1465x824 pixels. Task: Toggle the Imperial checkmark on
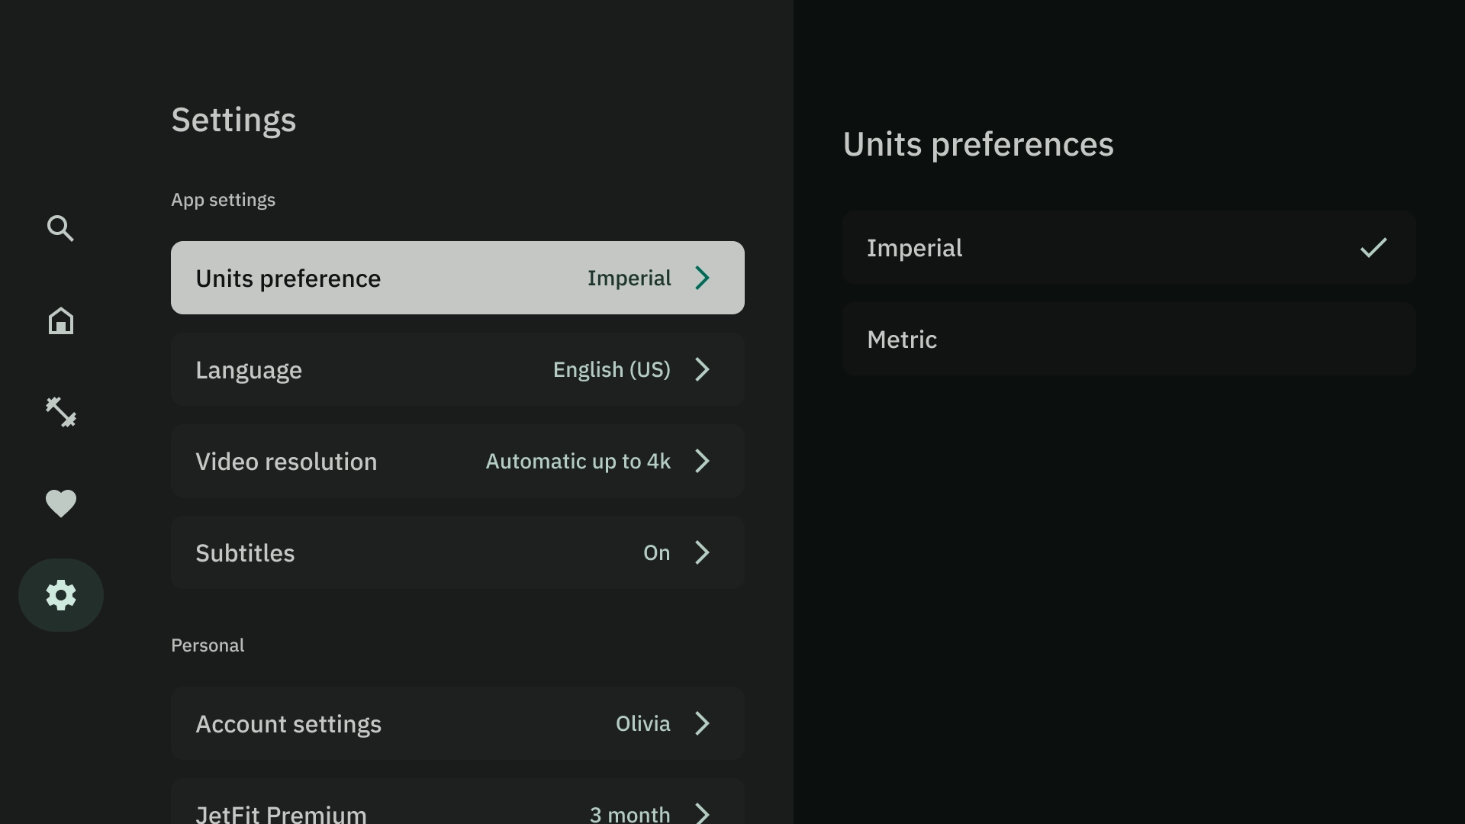click(1373, 247)
